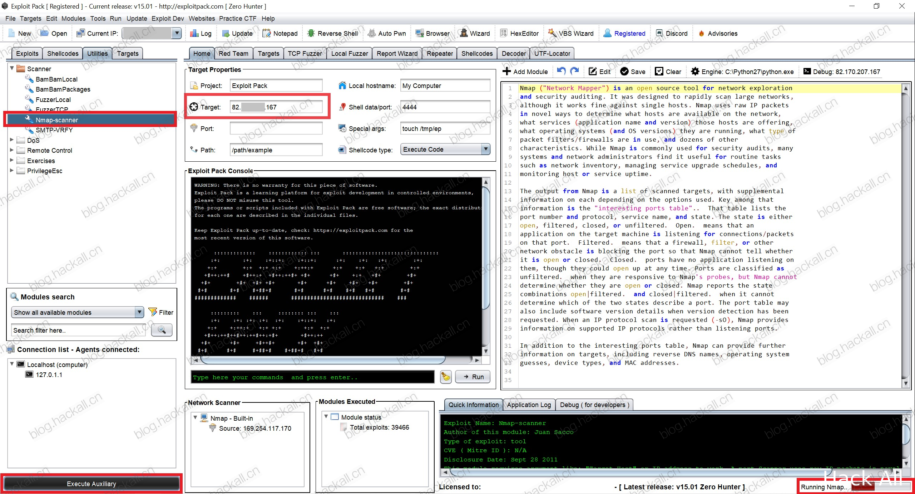This screenshot has width=915, height=494.
Task: Click the Python Engine path setting
Action: 742,72
